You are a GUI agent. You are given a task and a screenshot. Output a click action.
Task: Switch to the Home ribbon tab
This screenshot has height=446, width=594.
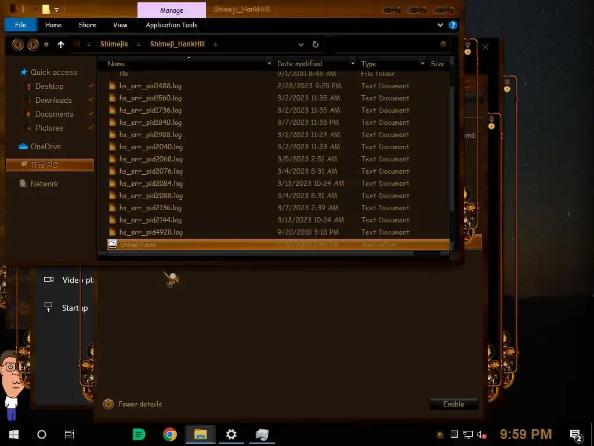pos(53,25)
